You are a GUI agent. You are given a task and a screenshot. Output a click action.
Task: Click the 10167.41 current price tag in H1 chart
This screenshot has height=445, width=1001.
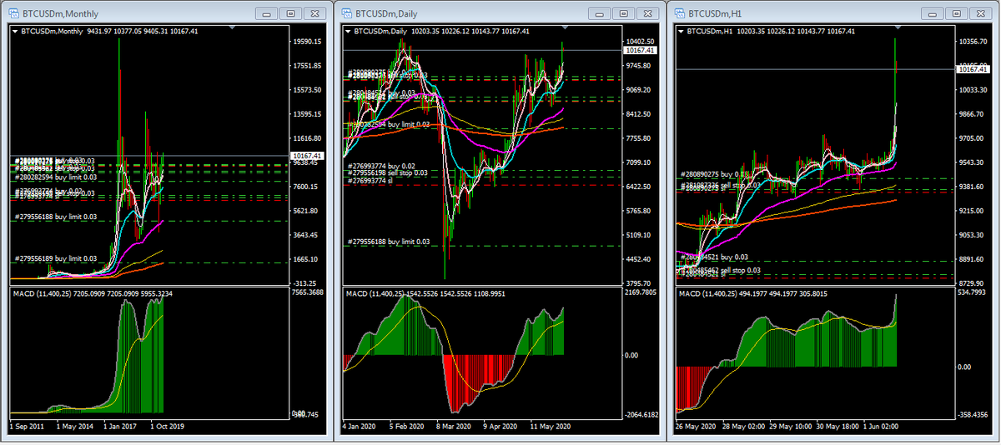[x=972, y=69]
